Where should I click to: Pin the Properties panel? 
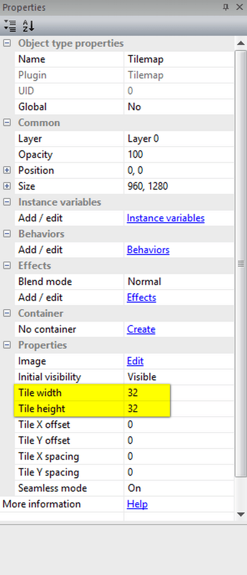click(225, 7)
